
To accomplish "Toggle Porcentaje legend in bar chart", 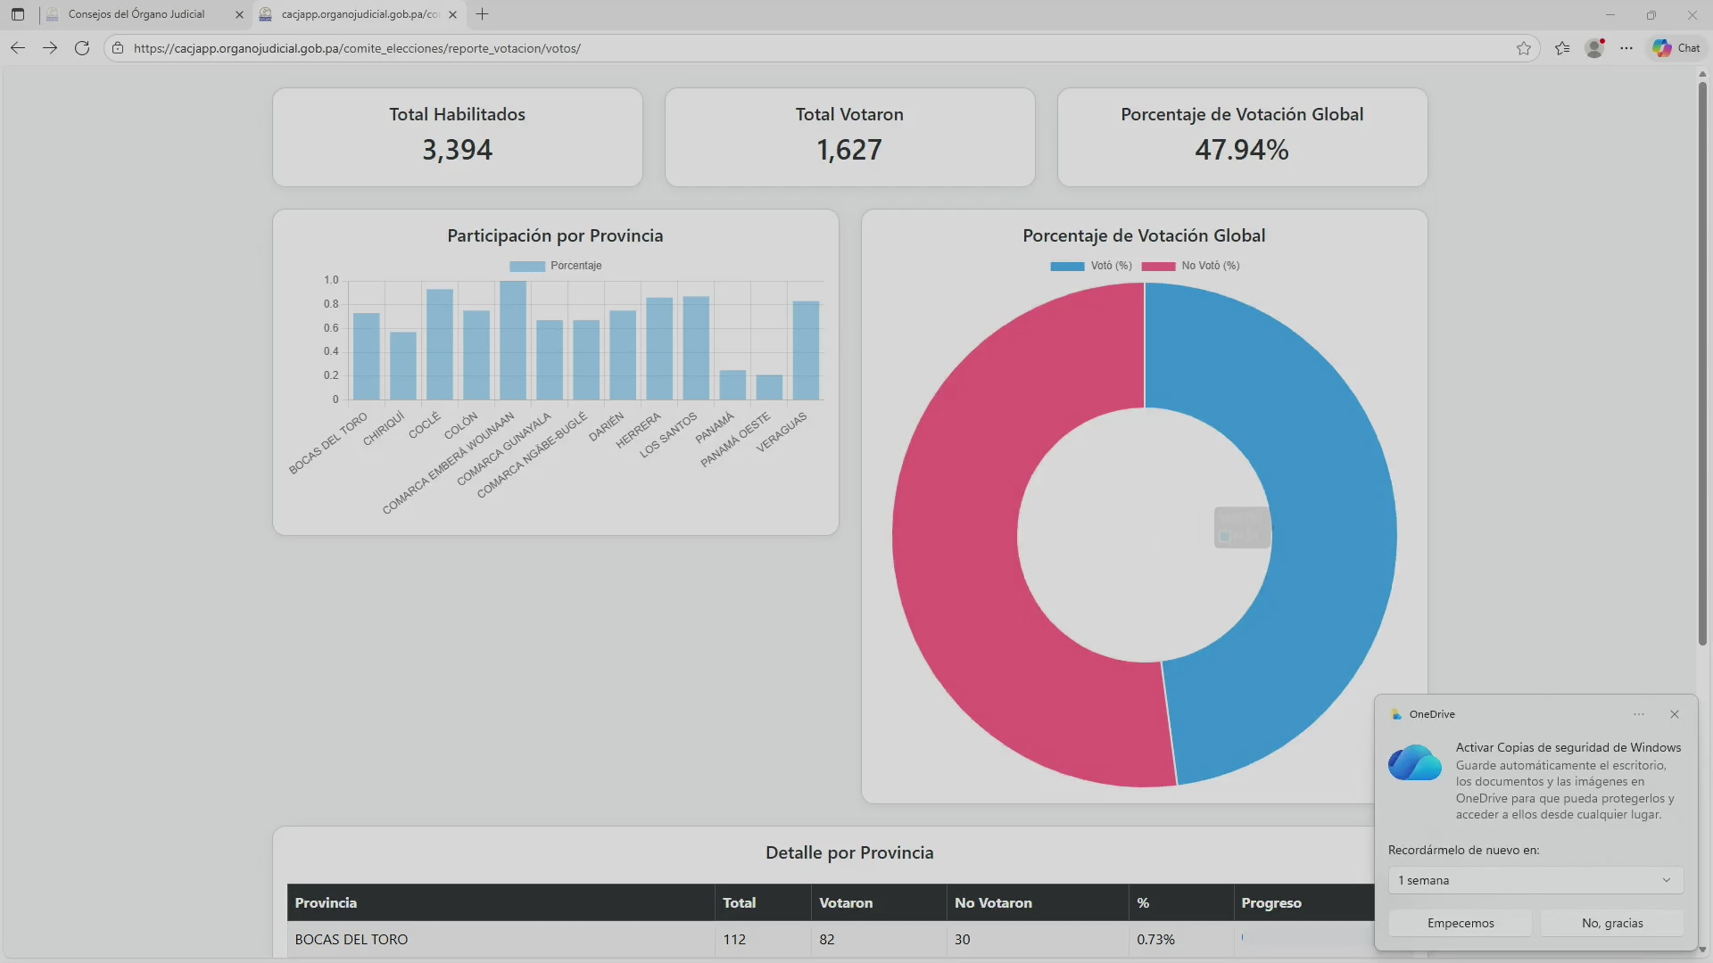I will click(556, 266).
